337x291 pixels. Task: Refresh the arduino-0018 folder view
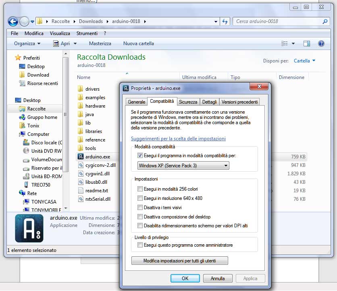point(225,21)
